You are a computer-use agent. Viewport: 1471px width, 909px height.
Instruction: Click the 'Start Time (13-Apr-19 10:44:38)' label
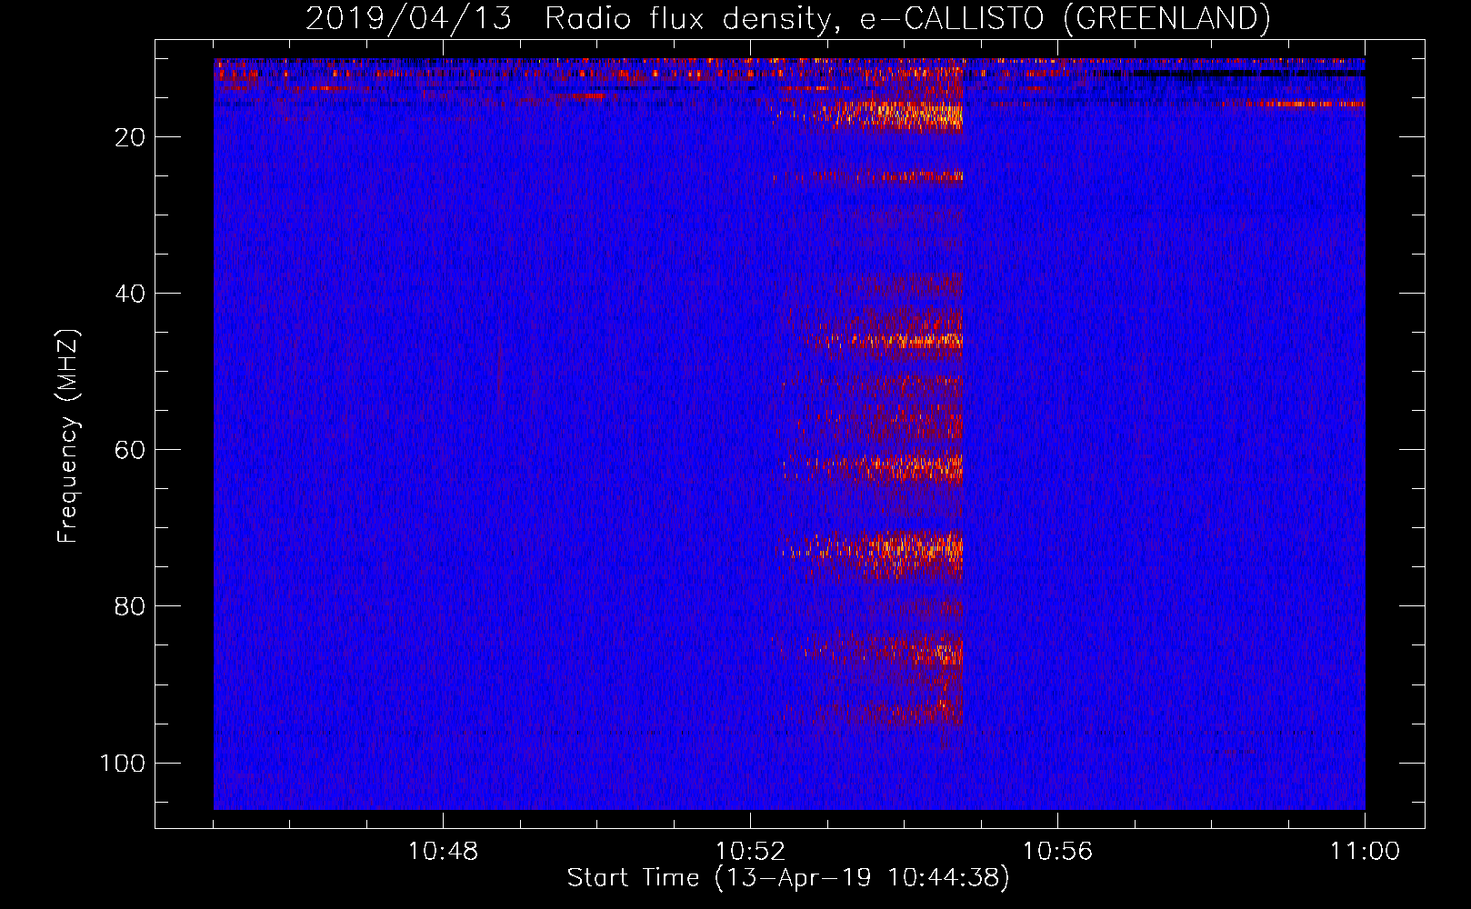point(788,878)
